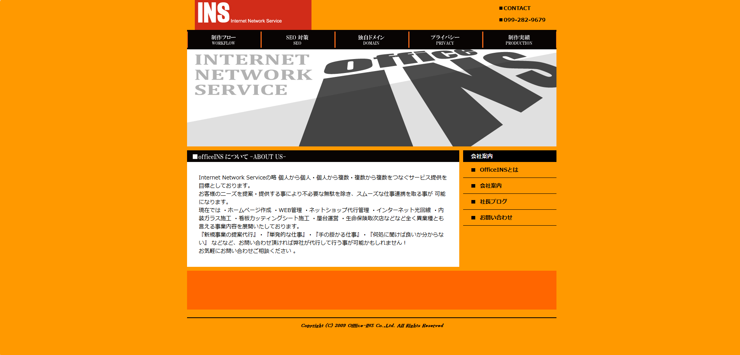Viewport: 740px width, 355px height.
Task: Select the 独自ドメイン DOMAIN menu item
Action: click(371, 40)
